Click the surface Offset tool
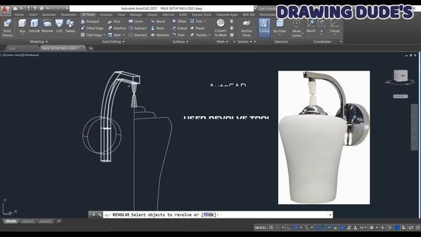This screenshot has height=237, width=421. click(x=179, y=21)
